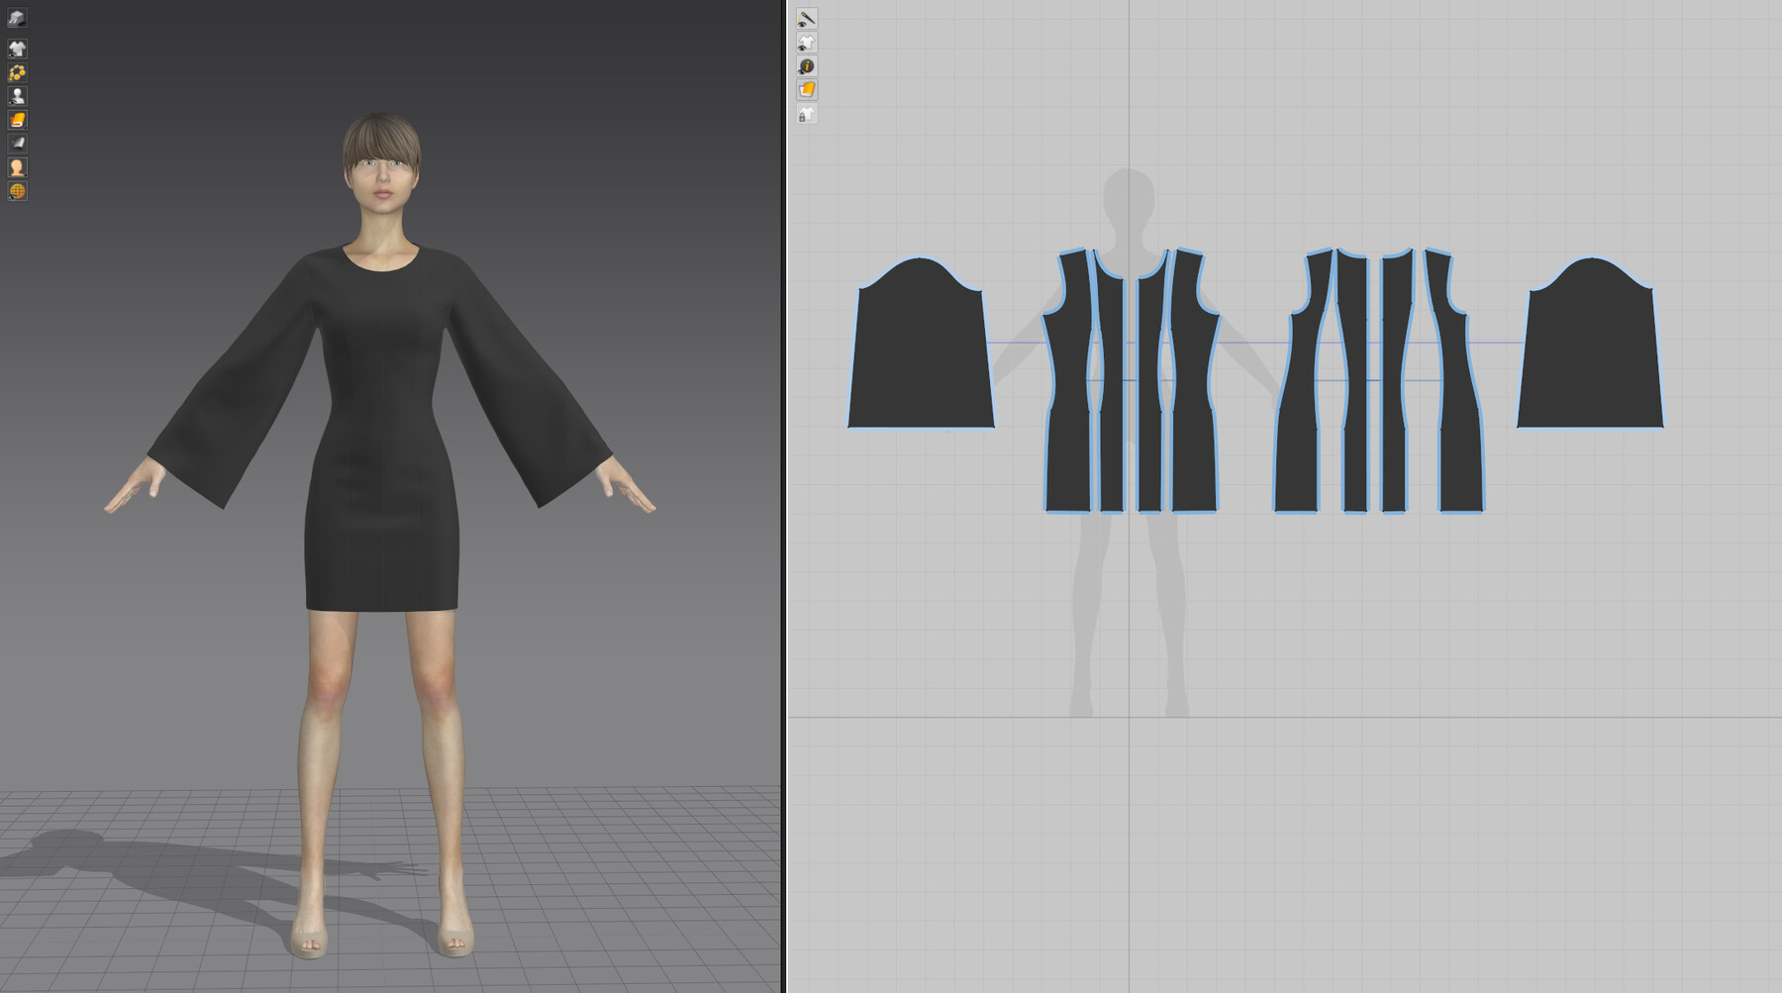Click the orange folder icon in 2D panel
The height and width of the screenshot is (993, 1782).
point(807,91)
